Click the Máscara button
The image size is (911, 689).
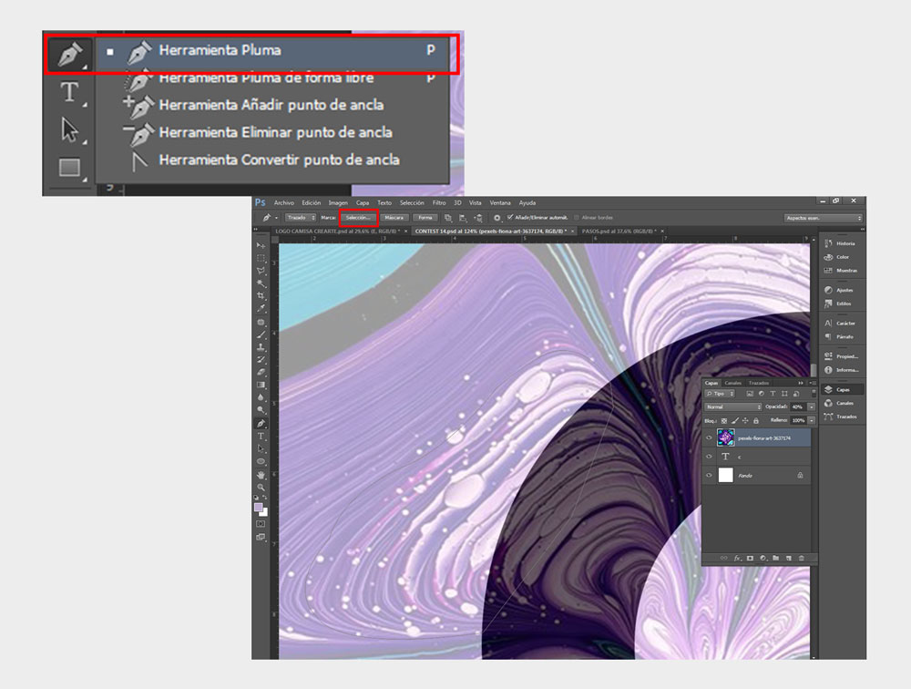tap(394, 218)
